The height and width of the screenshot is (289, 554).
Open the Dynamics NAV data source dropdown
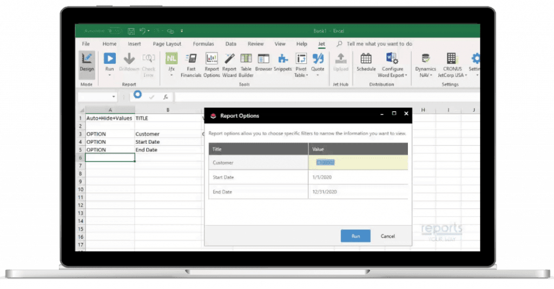[x=425, y=75]
